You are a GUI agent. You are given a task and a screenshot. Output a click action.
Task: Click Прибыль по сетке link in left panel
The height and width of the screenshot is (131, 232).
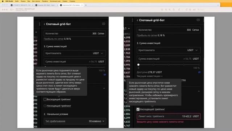tap(54, 39)
